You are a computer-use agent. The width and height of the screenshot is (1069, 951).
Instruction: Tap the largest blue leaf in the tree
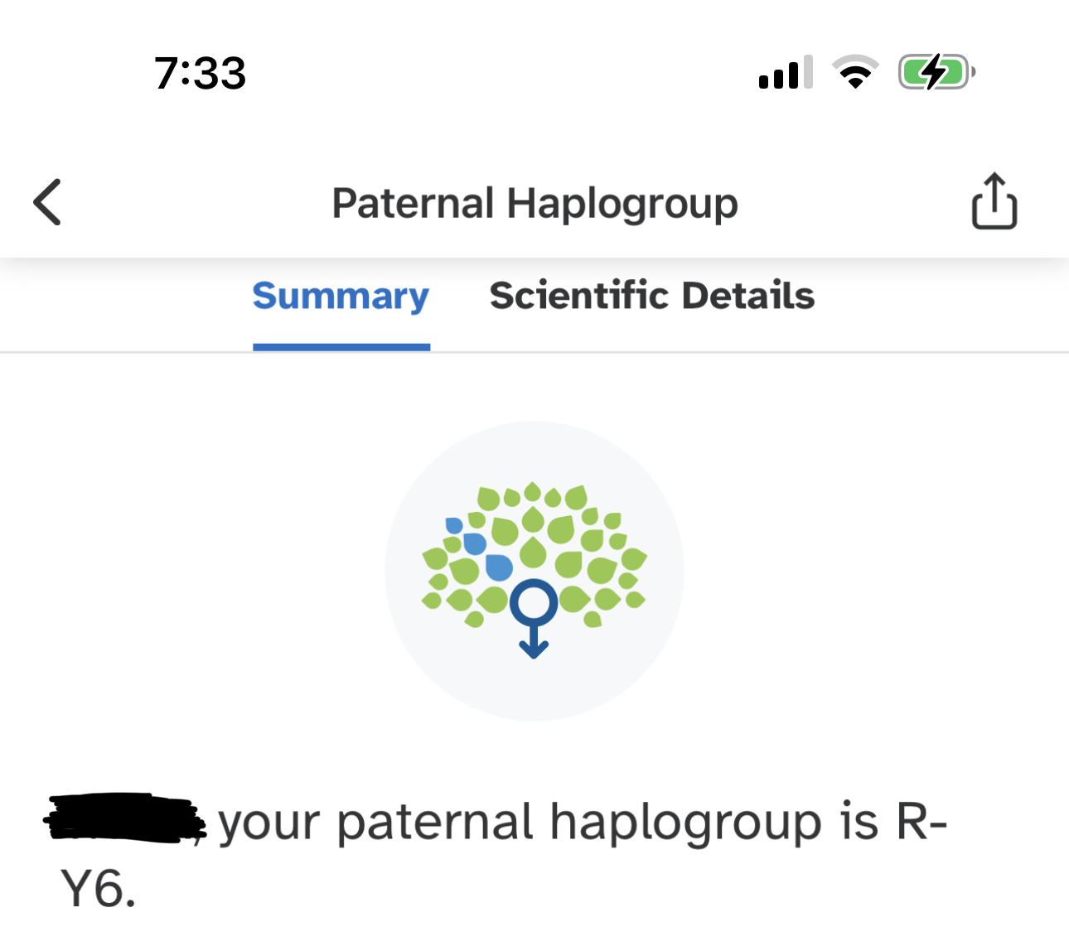[499, 567]
